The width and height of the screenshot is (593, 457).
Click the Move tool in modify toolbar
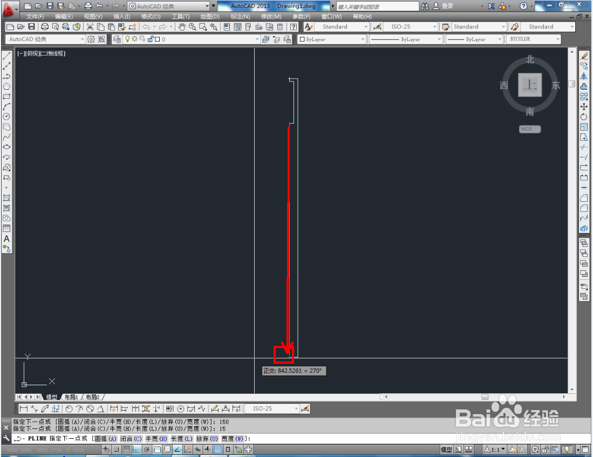(584, 107)
